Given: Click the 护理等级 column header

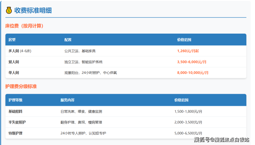Looking at the screenshot, I should [x=16, y=100].
